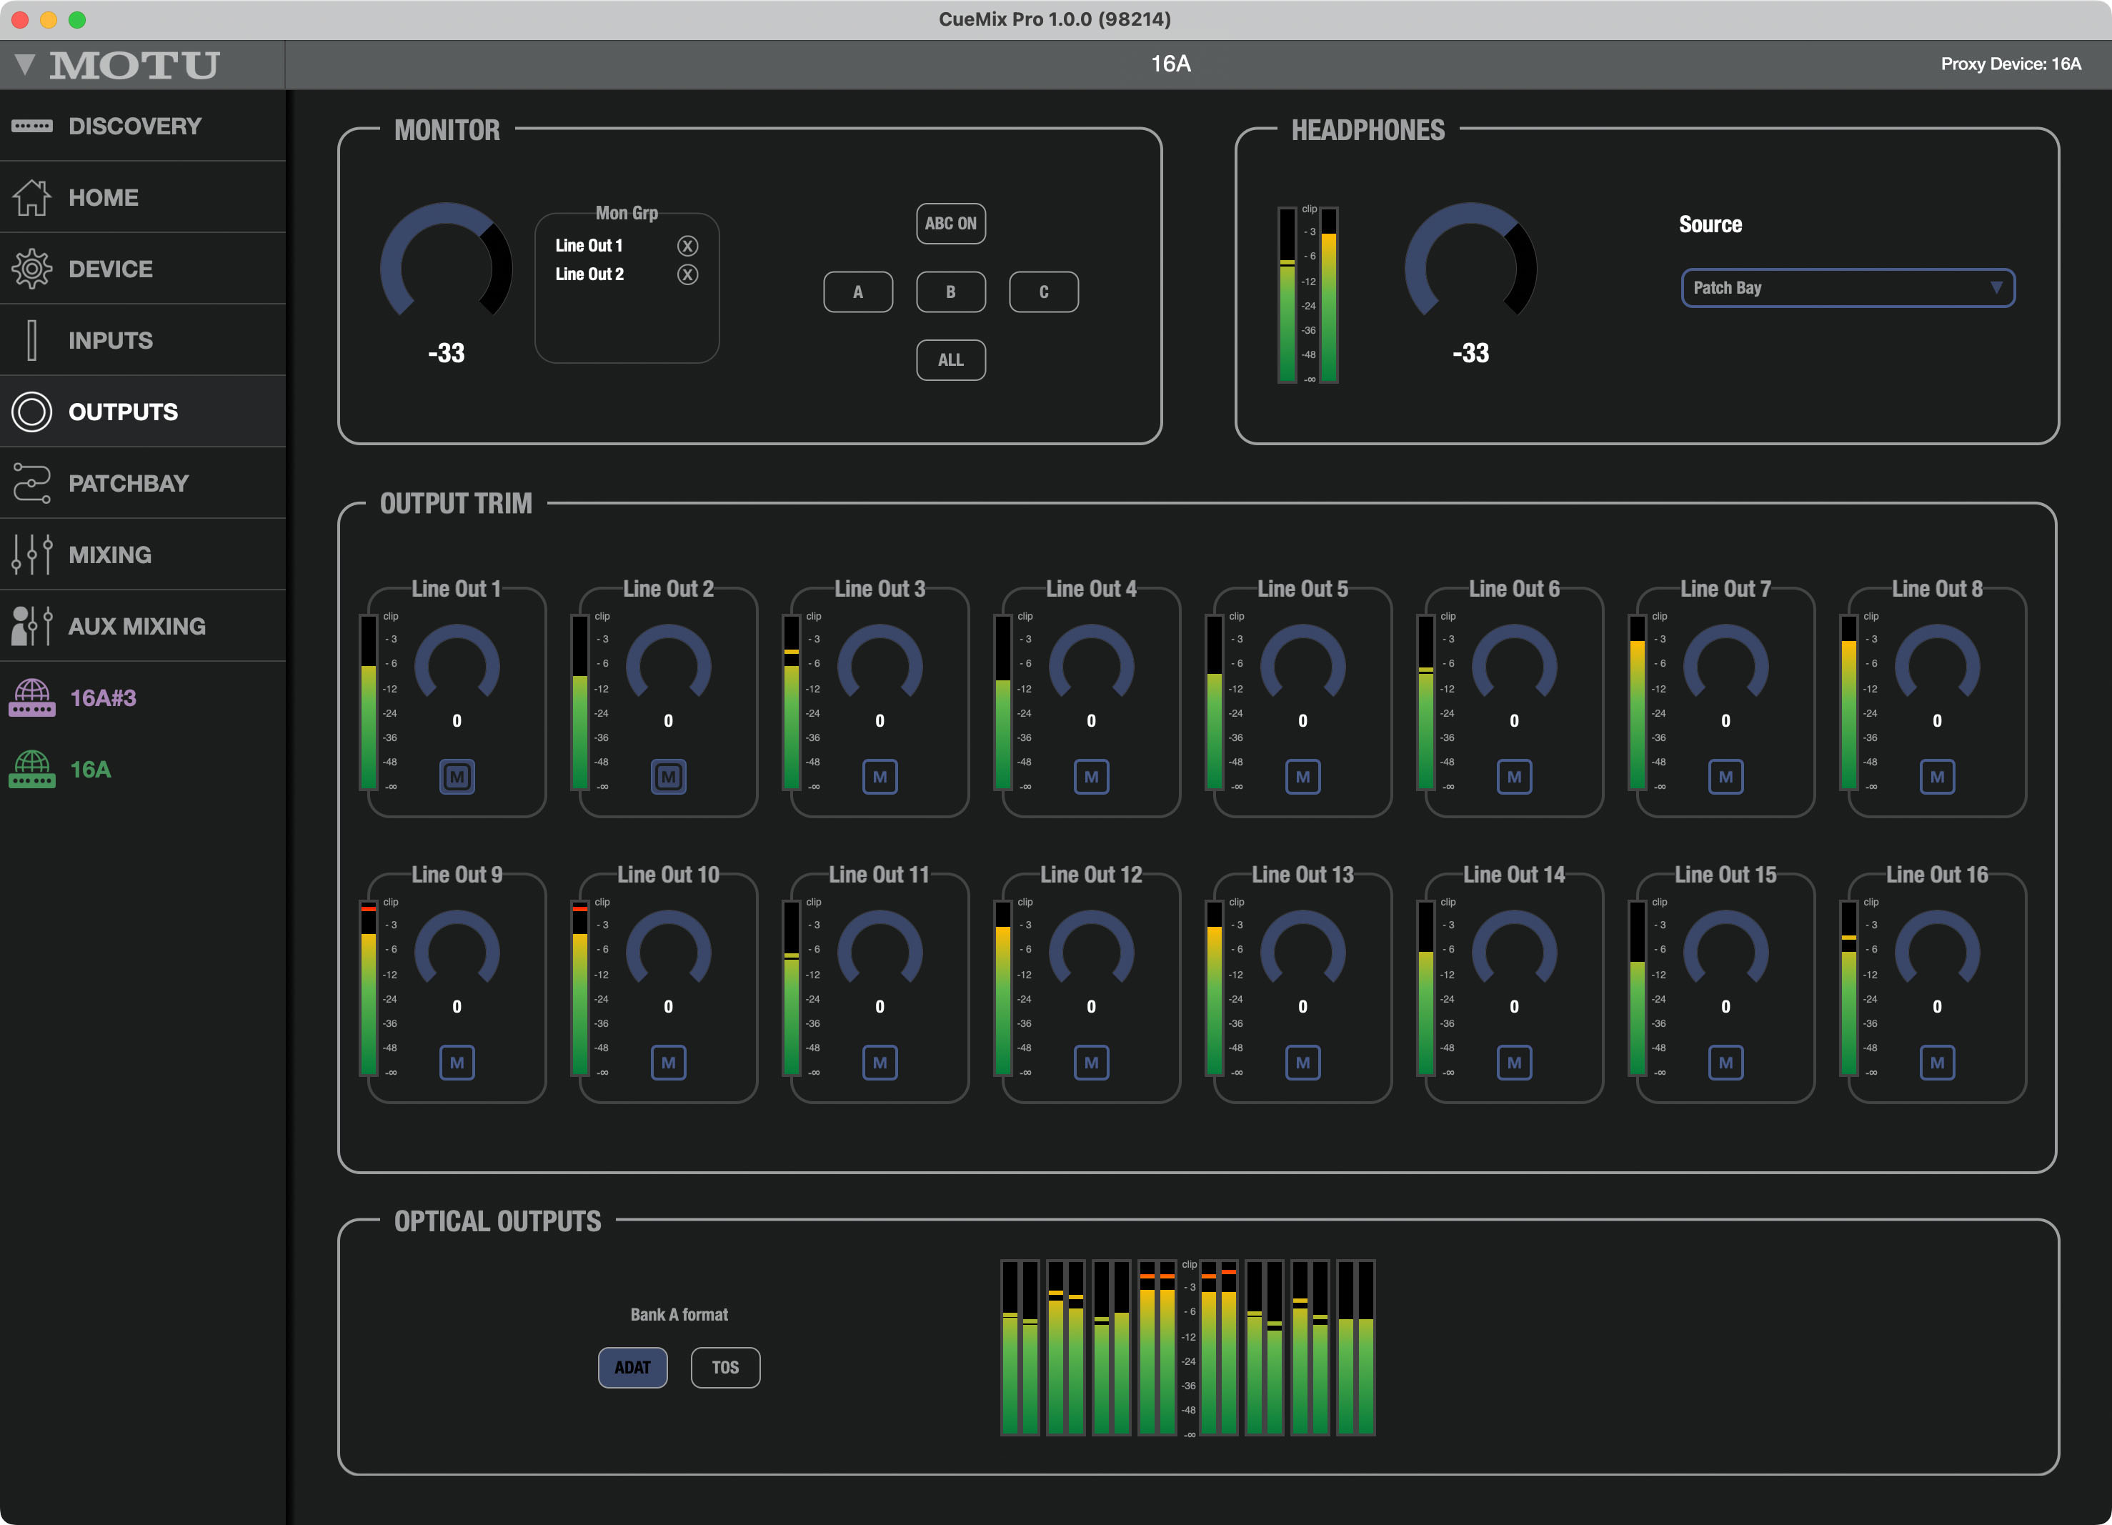Select monitor set C

[1044, 292]
